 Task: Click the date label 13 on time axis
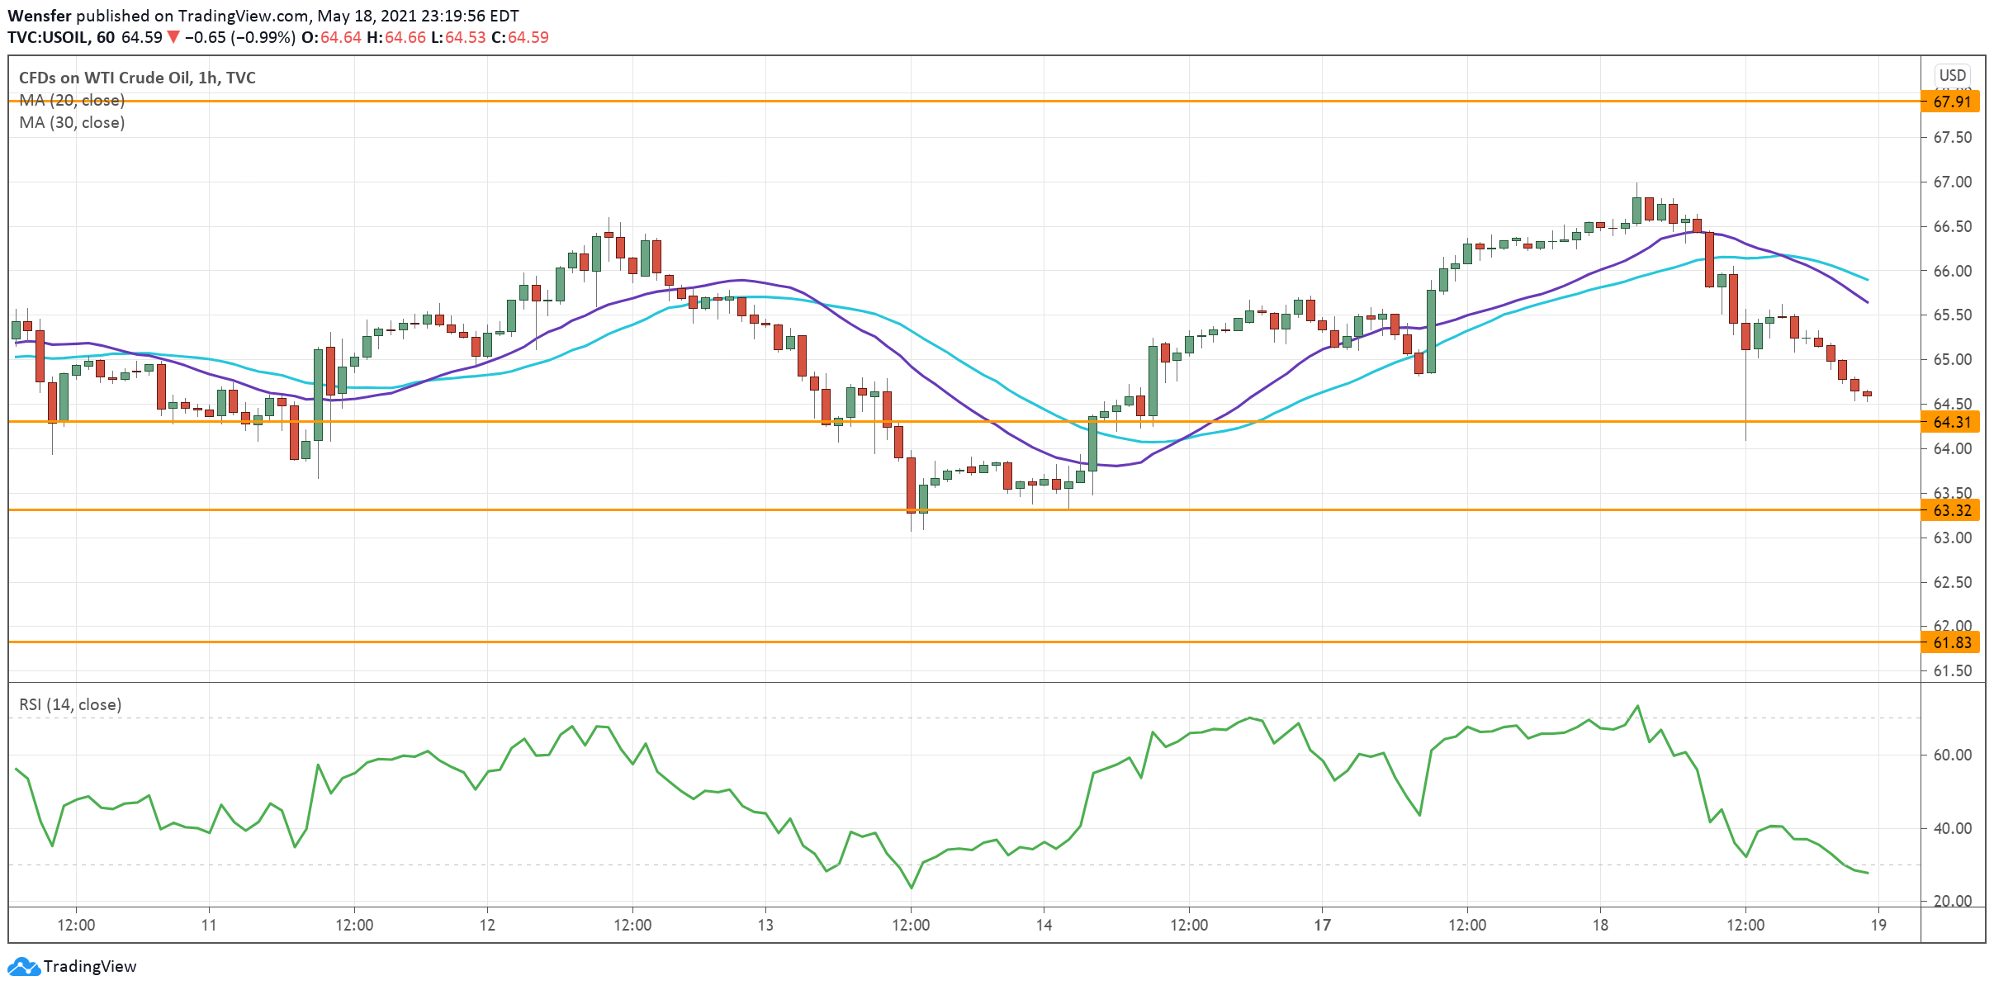click(x=765, y=925)
